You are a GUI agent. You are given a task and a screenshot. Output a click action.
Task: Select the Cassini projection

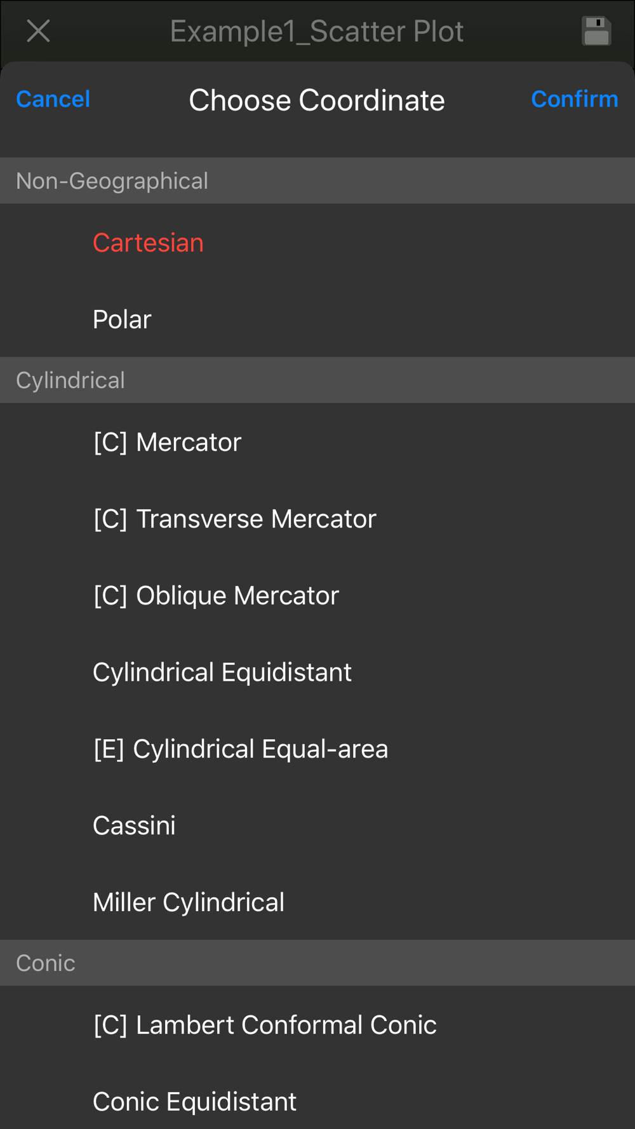(x=317, y=825)
